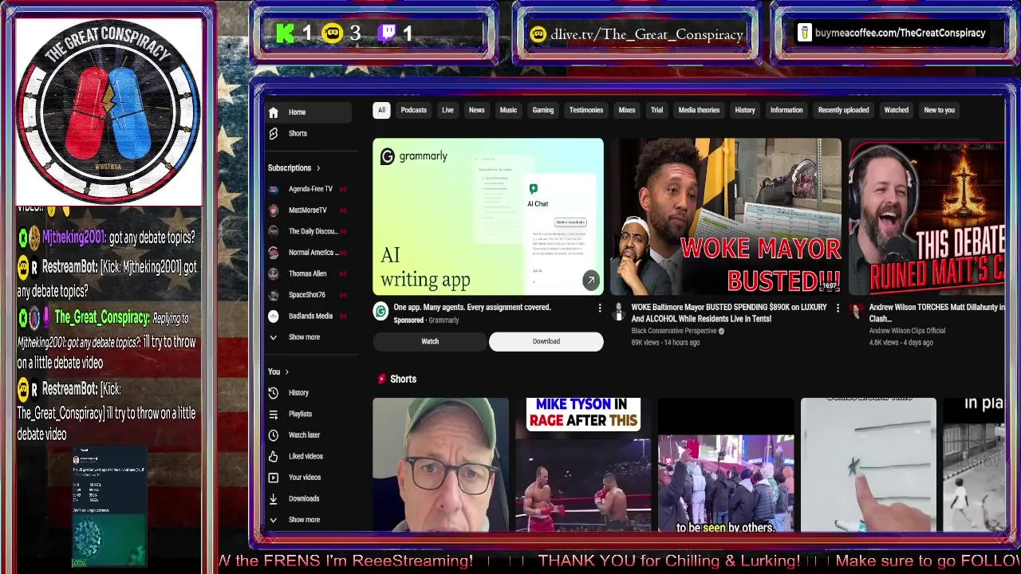The image size is (1021, 574).
Task: Click the Liked videos thumbs-up icon
Action: tap(274, 456)
